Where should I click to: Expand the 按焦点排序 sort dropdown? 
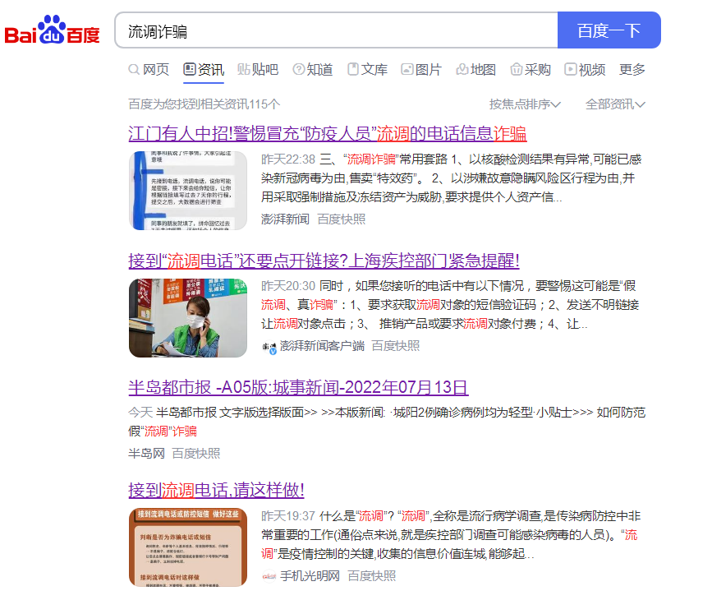525,104
